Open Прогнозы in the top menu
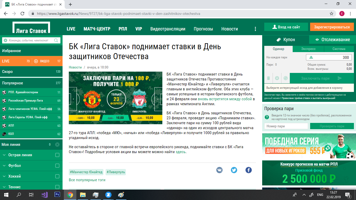Screen dimensions: 356x200 (203, 29)
